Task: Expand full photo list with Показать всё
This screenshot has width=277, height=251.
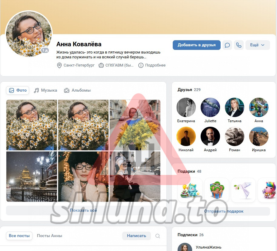Action: [83, 210]
